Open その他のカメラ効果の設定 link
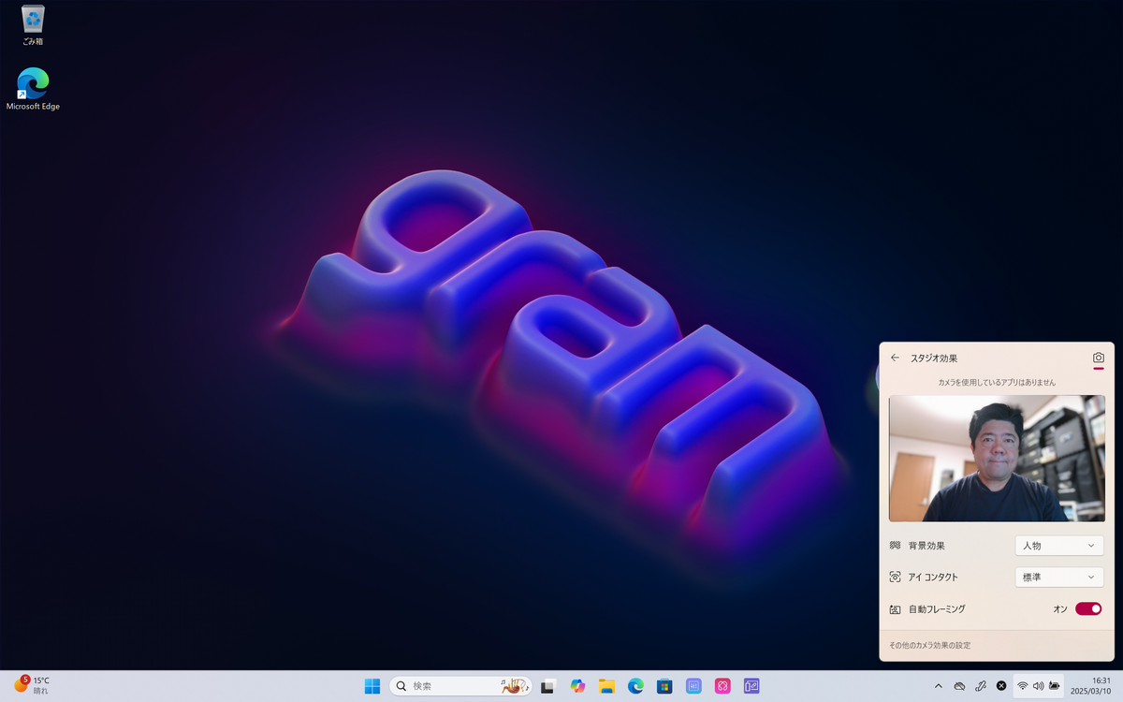The width and height of the screenshot is (1123, 702). tap(929, 645)
